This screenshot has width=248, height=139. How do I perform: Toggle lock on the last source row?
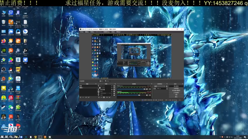(114, 95)
